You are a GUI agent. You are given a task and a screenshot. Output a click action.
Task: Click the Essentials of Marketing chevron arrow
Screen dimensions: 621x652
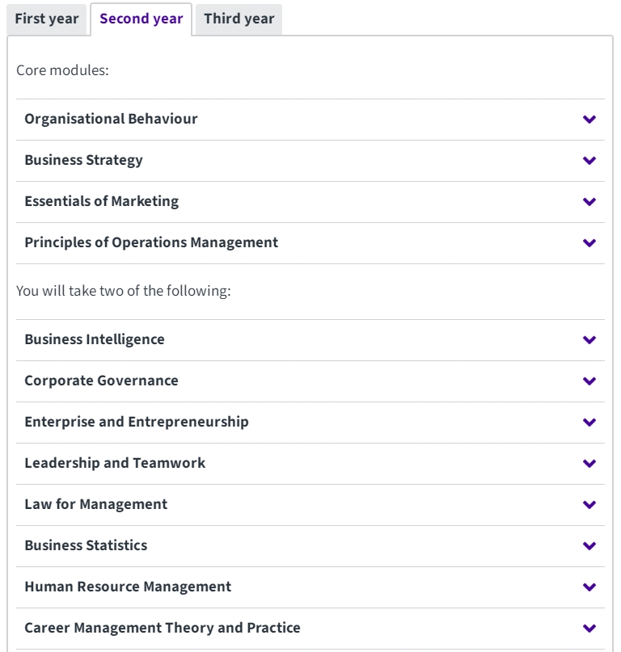point(589,202)
